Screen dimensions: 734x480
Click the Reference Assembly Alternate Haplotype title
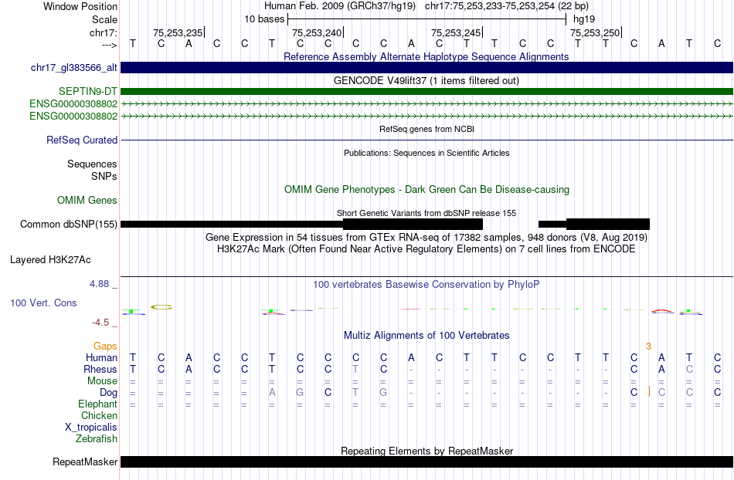426,57
